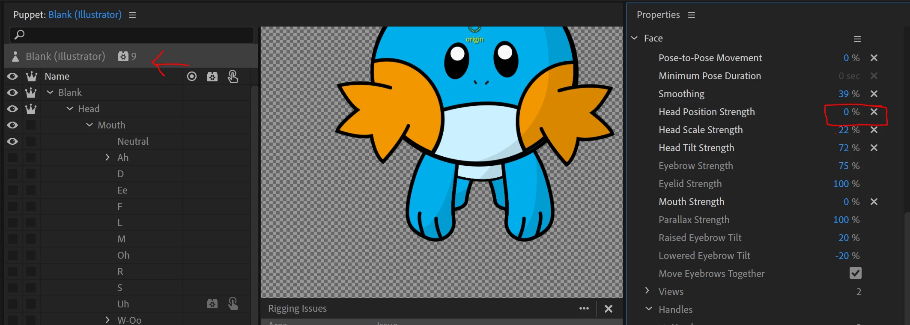Toggle all layers visibility eye in header
910x325 pixels.
[x=12, y=76]
